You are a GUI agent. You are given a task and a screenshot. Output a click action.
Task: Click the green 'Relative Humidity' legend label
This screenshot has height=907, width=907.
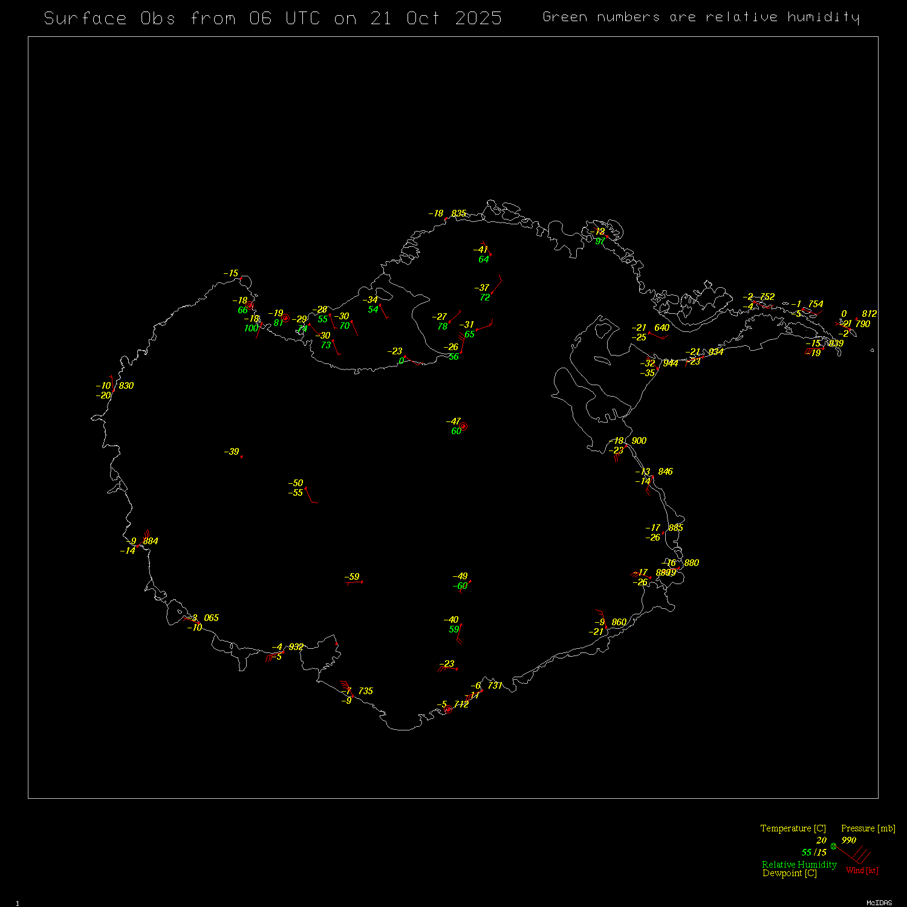coord(799,865)
